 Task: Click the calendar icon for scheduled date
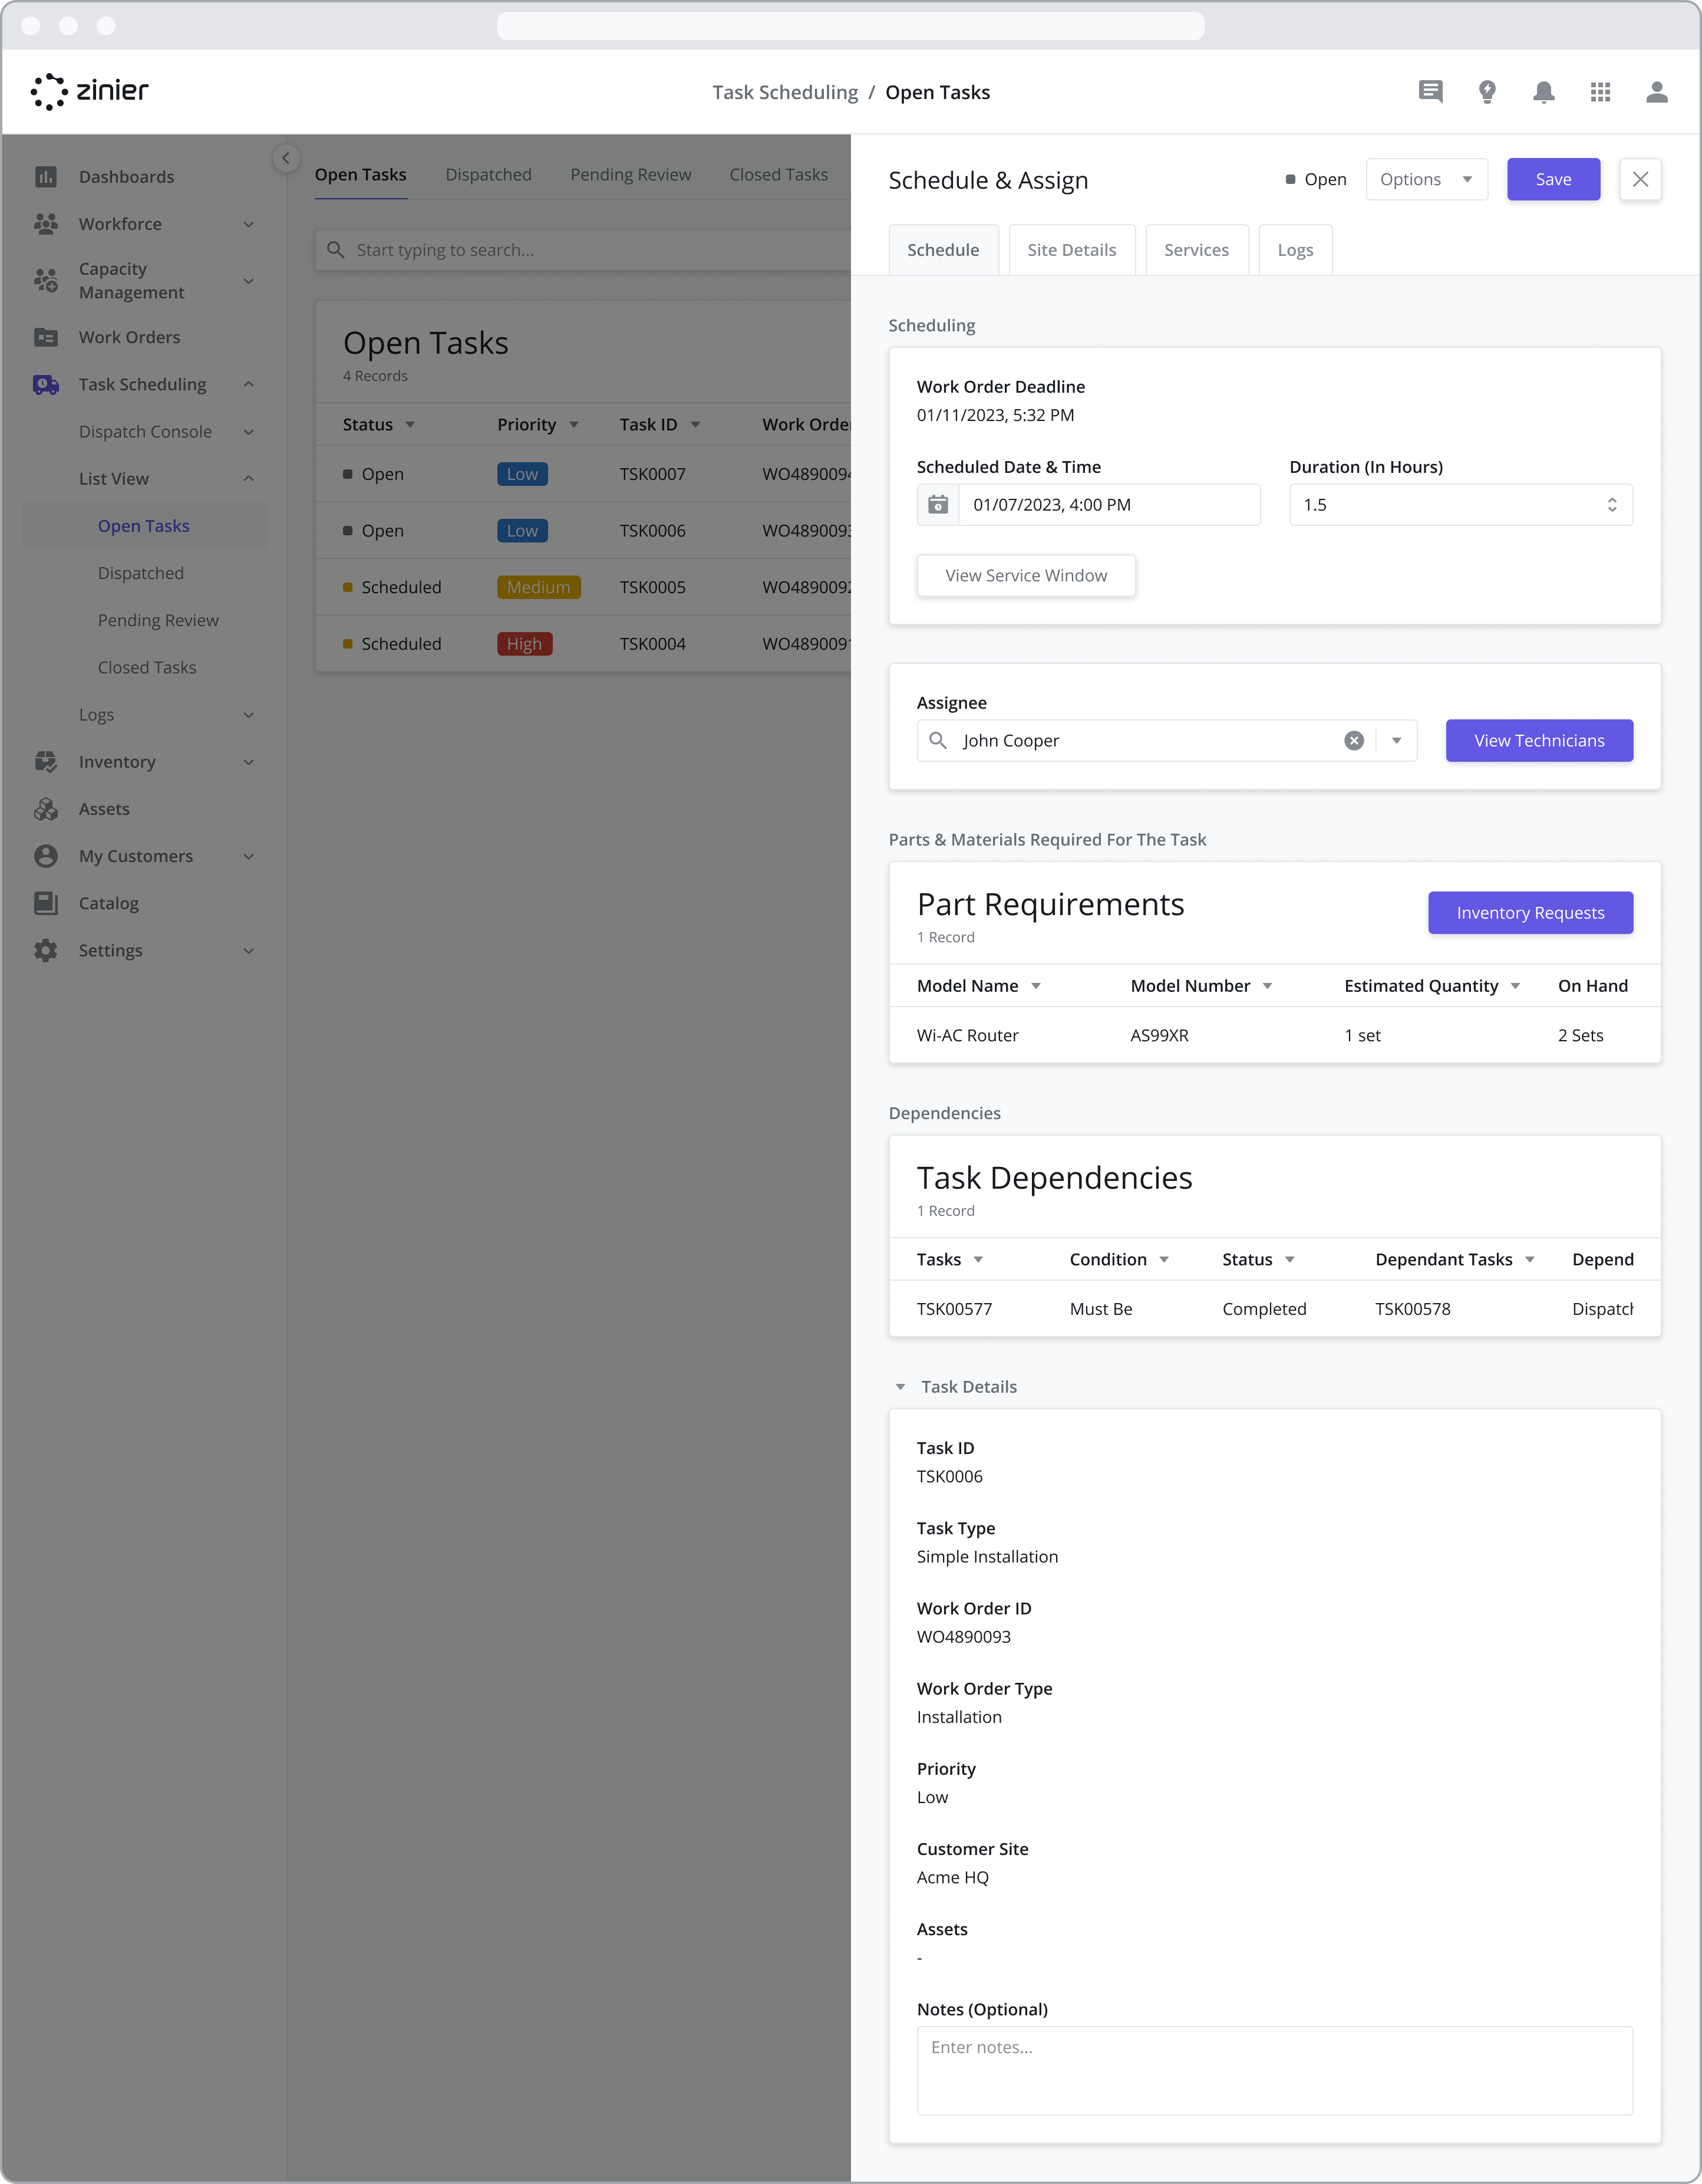(938, 505)
